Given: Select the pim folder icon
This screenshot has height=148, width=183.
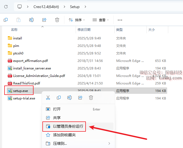Looking at the screenshot, I should click(10, 46).
